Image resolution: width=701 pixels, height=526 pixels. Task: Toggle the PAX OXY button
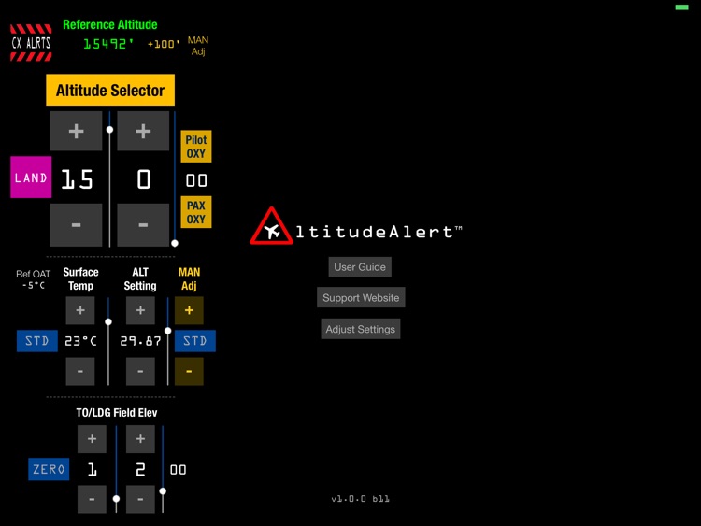pos(196,212)
